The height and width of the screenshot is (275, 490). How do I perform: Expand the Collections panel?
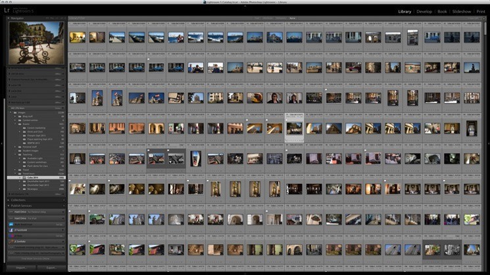click(x=9, y=200)
